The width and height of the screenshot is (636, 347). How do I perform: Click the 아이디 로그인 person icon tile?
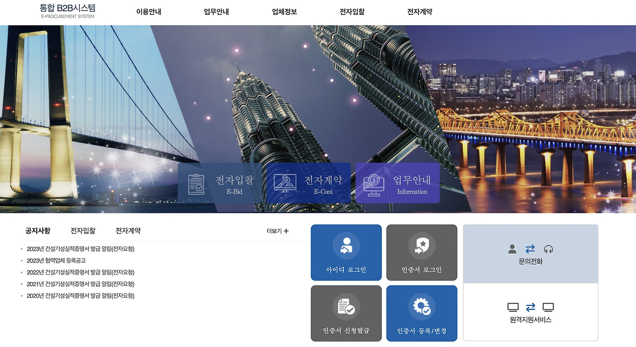[346, 252]
